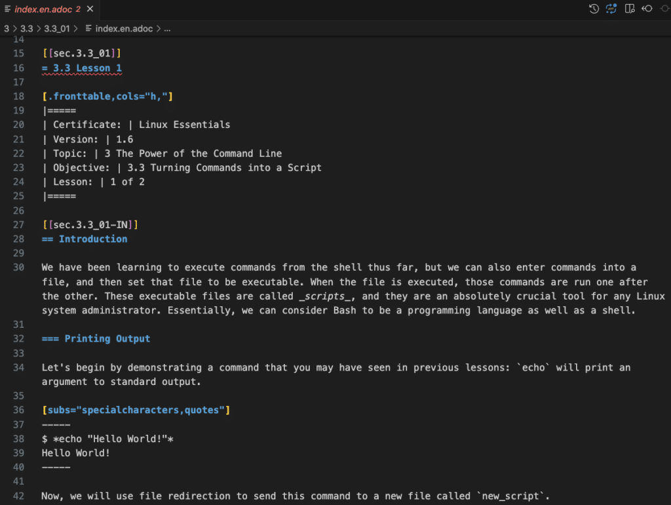Go to previous change arrow icon
The height and width of the screenshot is (505, 671).
647,9
